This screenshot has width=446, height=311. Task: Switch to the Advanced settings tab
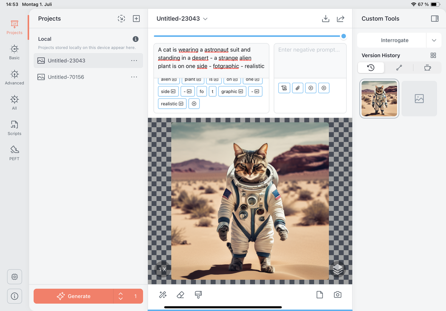point(14,78)
